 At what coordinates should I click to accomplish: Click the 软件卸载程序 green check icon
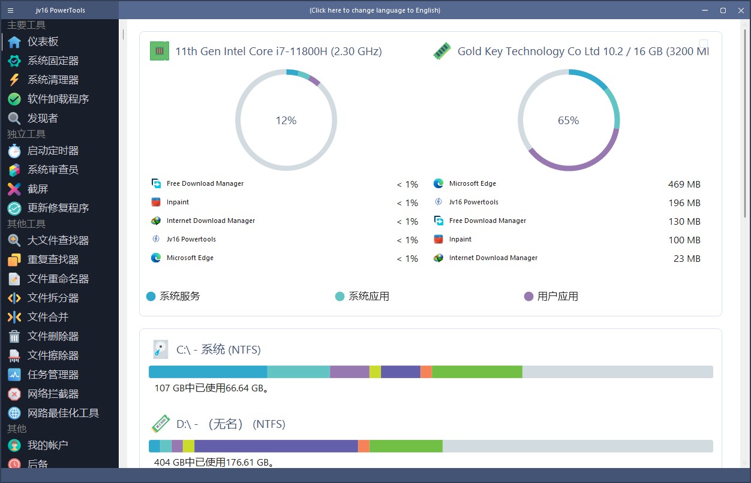coord(14,99)
